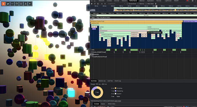Switch to the Lighthouse tab

click(x=168, y=1)
